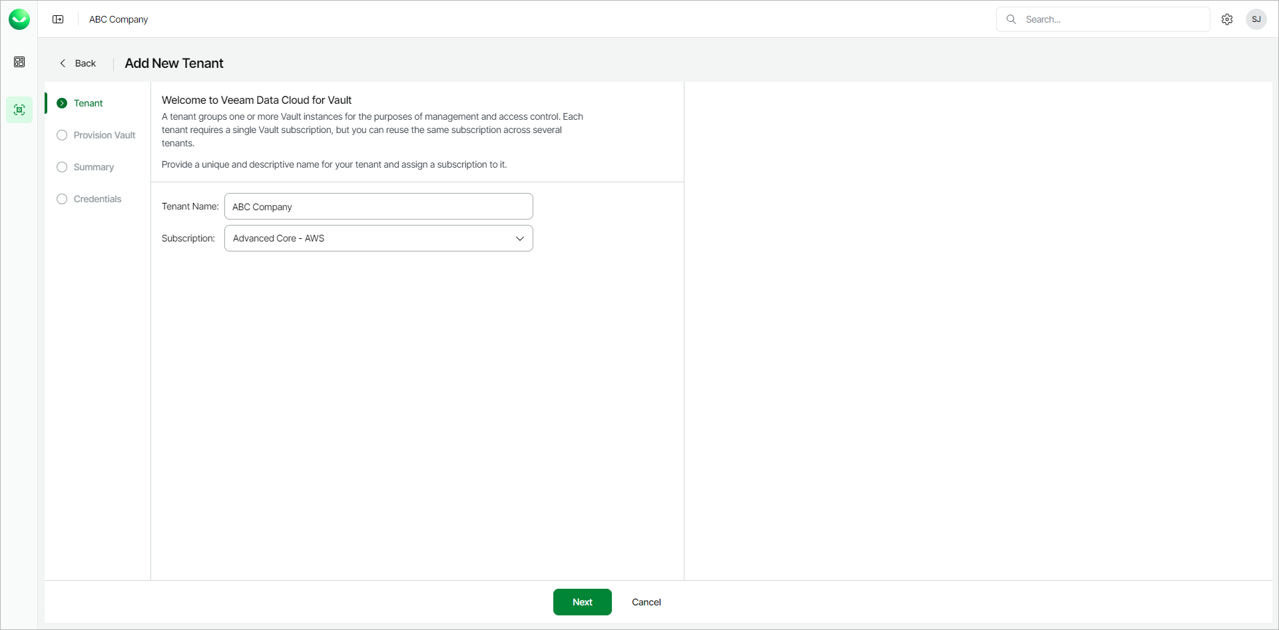Open settings gear icon

pos(1227,19)
